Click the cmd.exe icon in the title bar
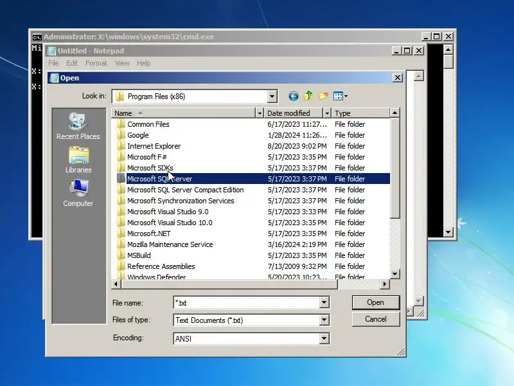The width and height of the screenshot is (514, 386). click(37, 37)
